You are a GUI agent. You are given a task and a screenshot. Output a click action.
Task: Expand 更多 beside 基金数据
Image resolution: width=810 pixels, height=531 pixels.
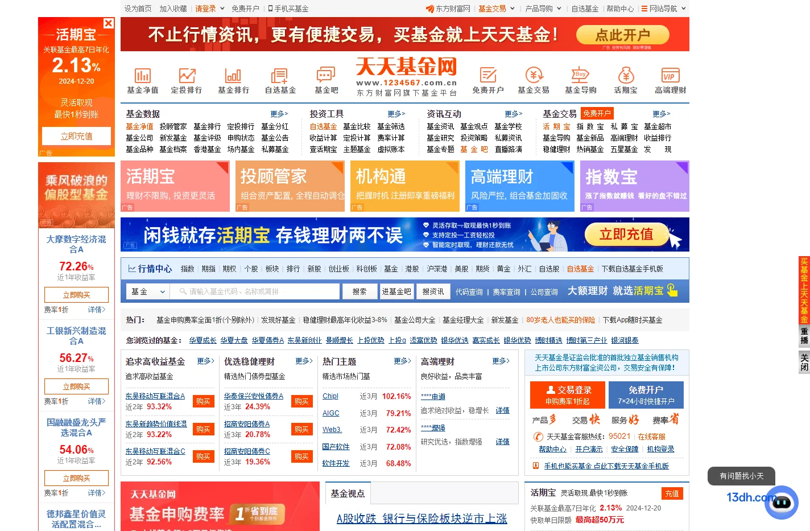pos(279,114)
